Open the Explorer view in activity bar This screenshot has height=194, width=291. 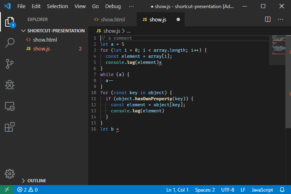10,21
